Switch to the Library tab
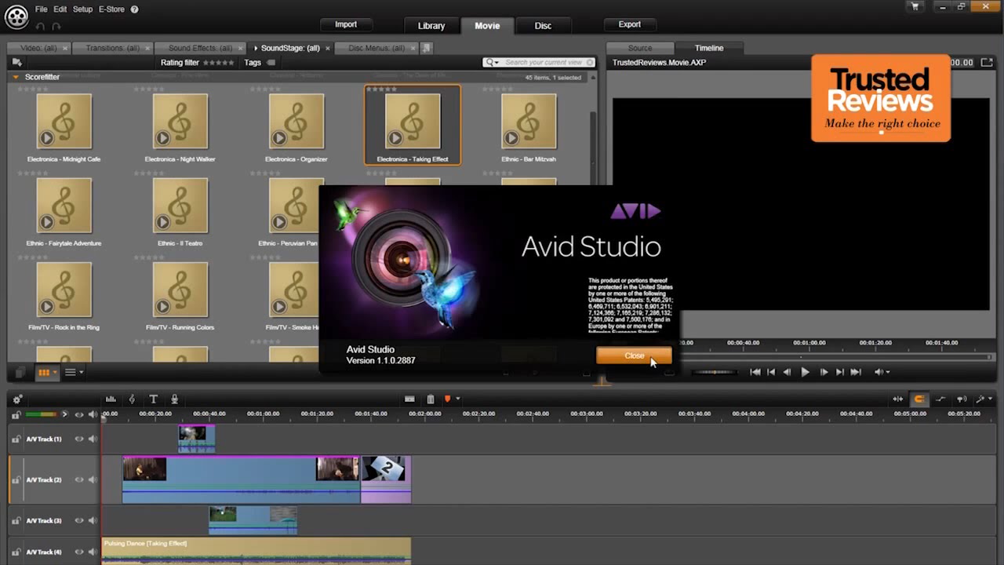Viewport: 1004px width, 565px height. 431,26
